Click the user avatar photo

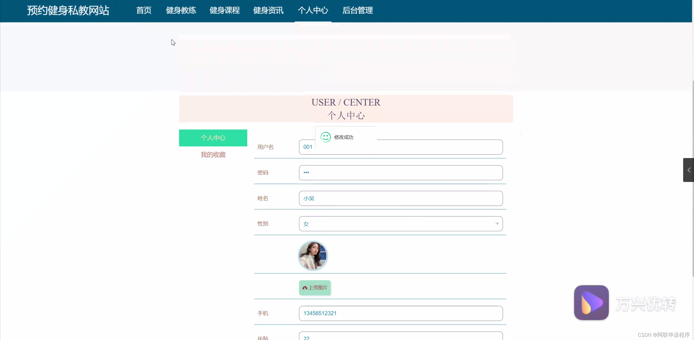pyautogui.click(x=313, y=255)
